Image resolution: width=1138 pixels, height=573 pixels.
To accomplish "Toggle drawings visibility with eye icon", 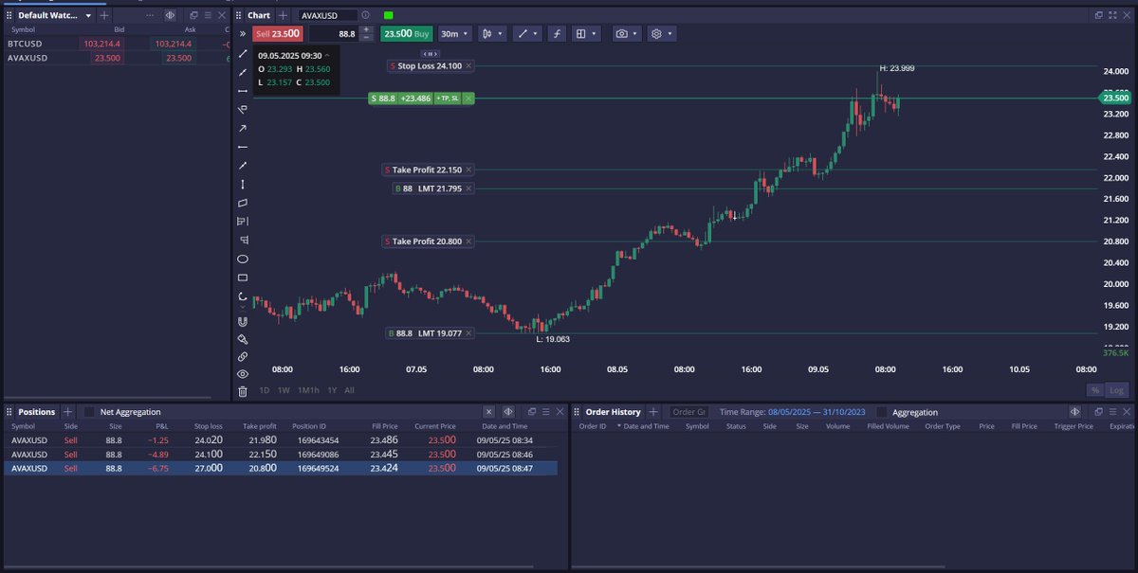I will pyautogui.click(x=243, y=374).
